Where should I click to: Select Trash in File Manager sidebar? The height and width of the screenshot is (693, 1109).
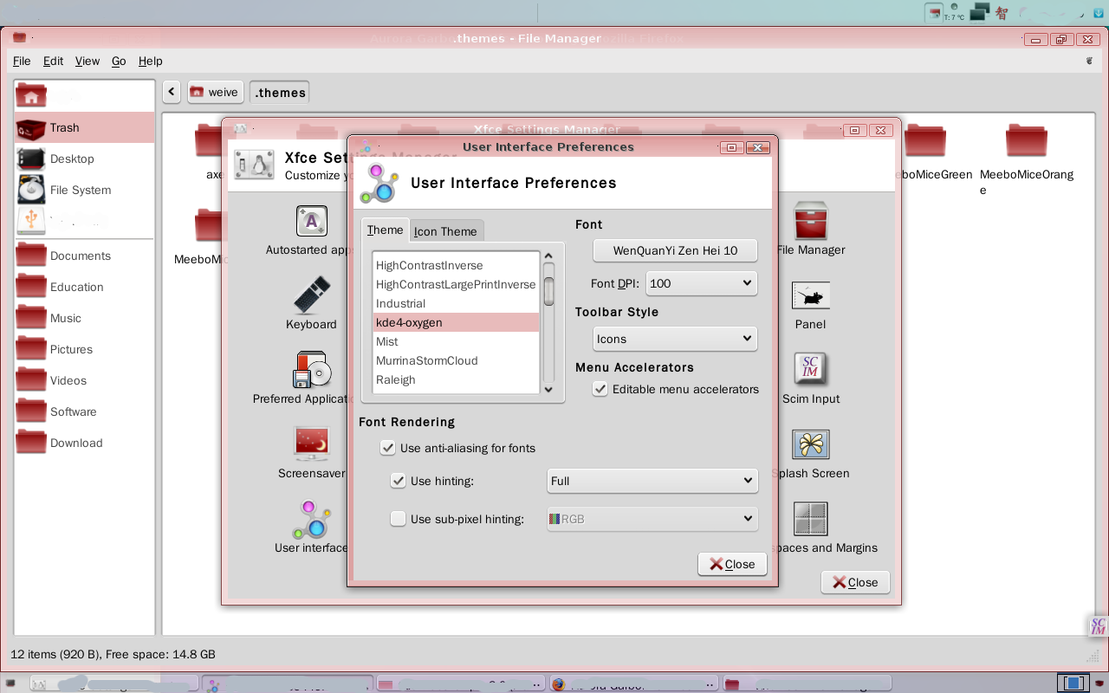pyautogui.click(x=84, y=127)
